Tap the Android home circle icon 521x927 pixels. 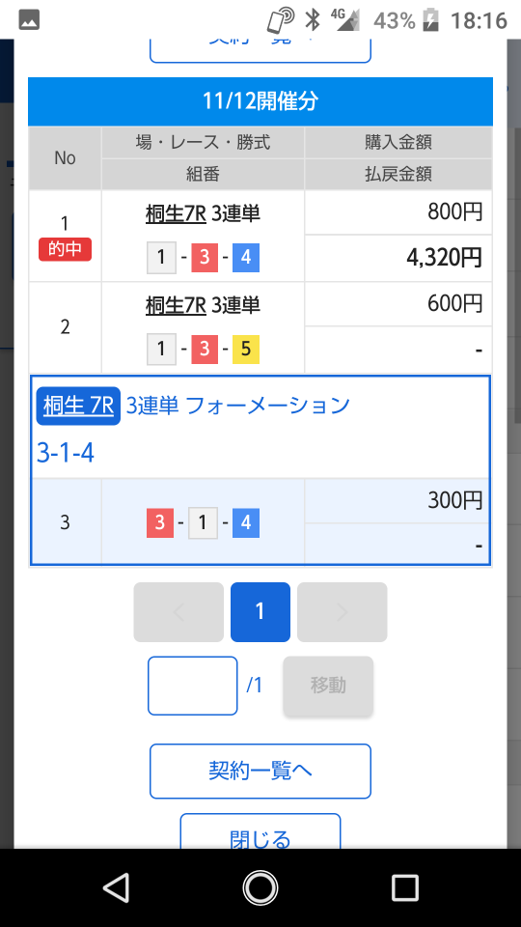[260, 887]
